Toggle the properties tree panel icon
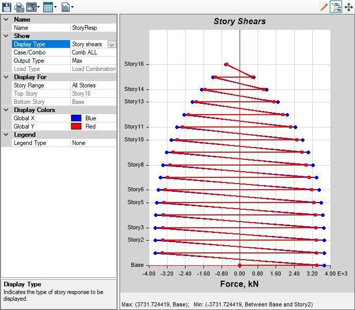 point(336,7)
